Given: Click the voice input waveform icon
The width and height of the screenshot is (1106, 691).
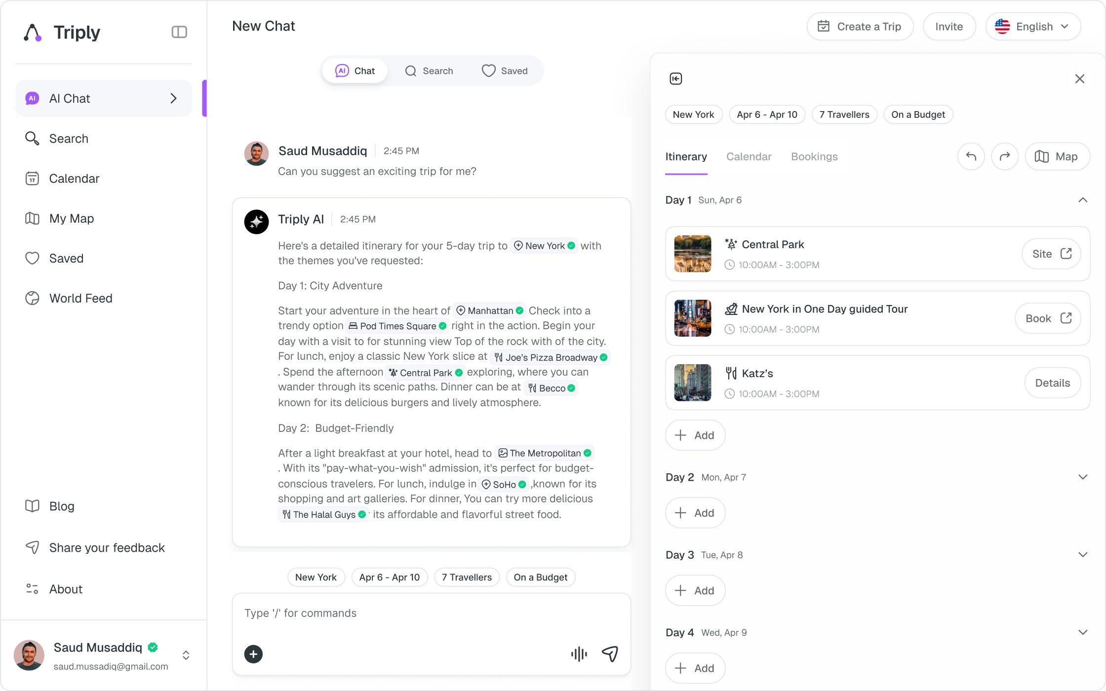Looking at the screenshot, I should click(579, 654).
